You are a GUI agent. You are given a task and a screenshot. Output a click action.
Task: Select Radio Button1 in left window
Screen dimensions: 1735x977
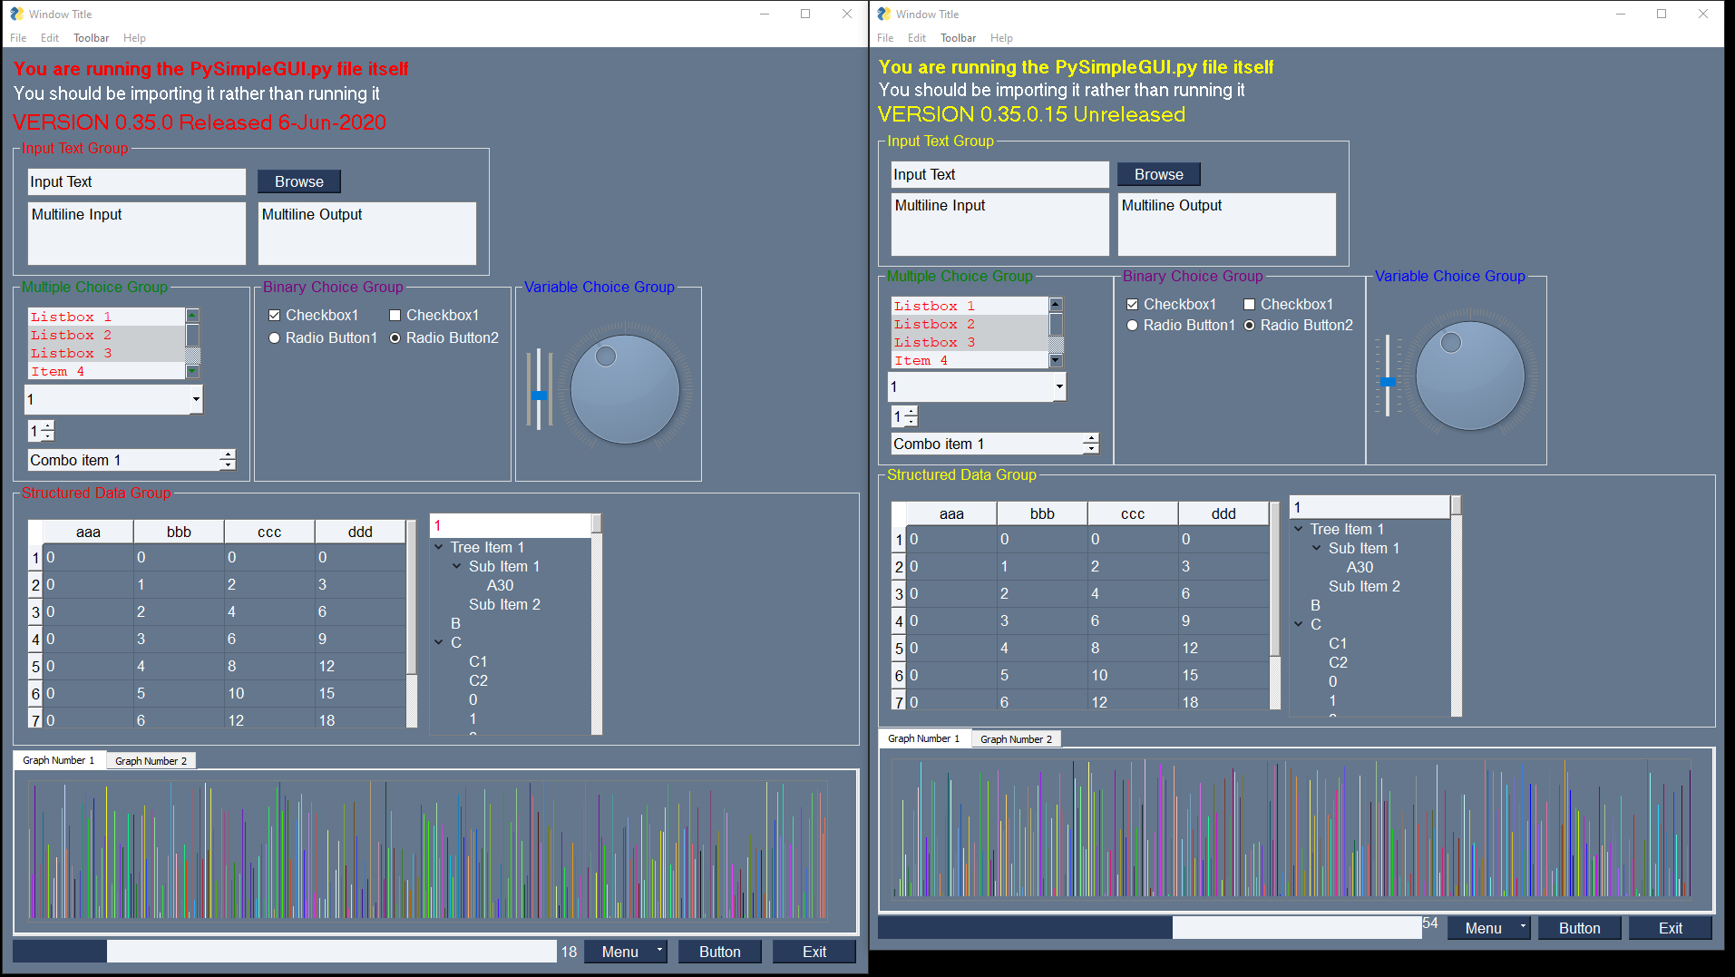tap(274, 338)
